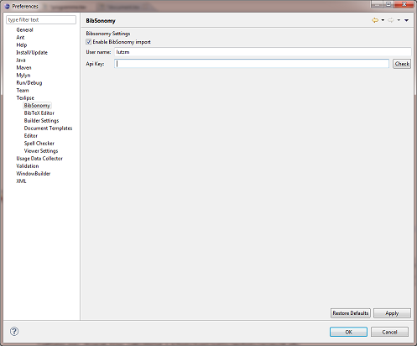Image resolution: width=417 pixels, height=346 pixels.
Task: Open the forward history dropdown arrow
Action: point(399,20)
